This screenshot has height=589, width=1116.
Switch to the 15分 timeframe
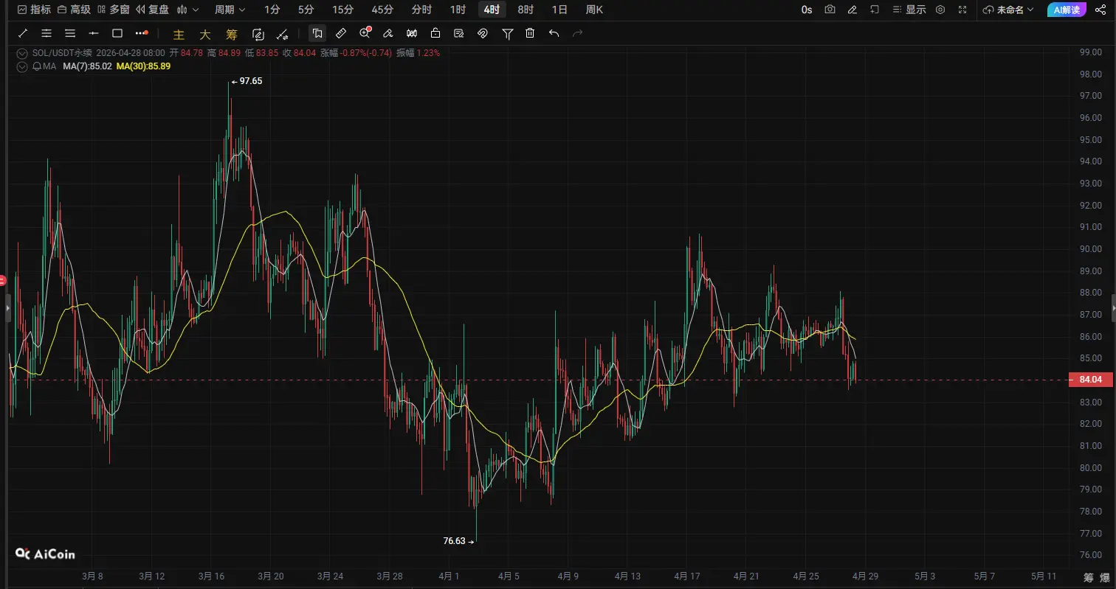pos(342,10)
